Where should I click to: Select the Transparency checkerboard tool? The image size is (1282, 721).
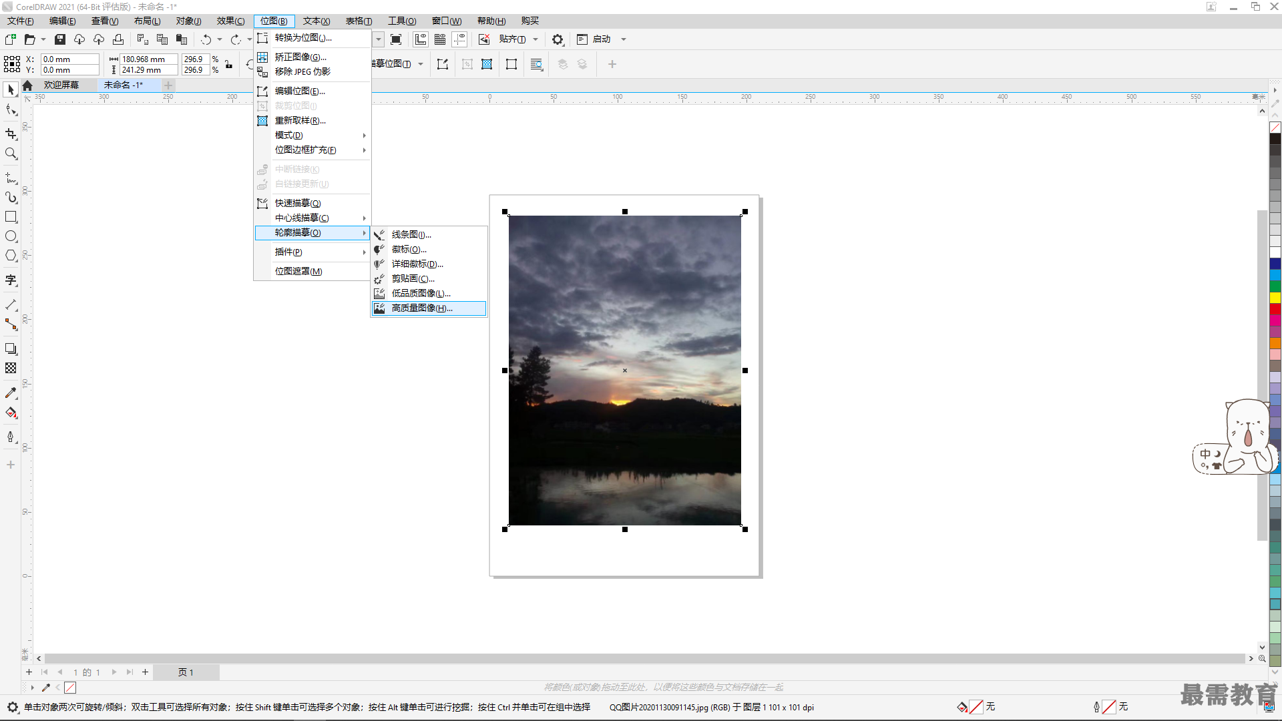pos(11,368)
